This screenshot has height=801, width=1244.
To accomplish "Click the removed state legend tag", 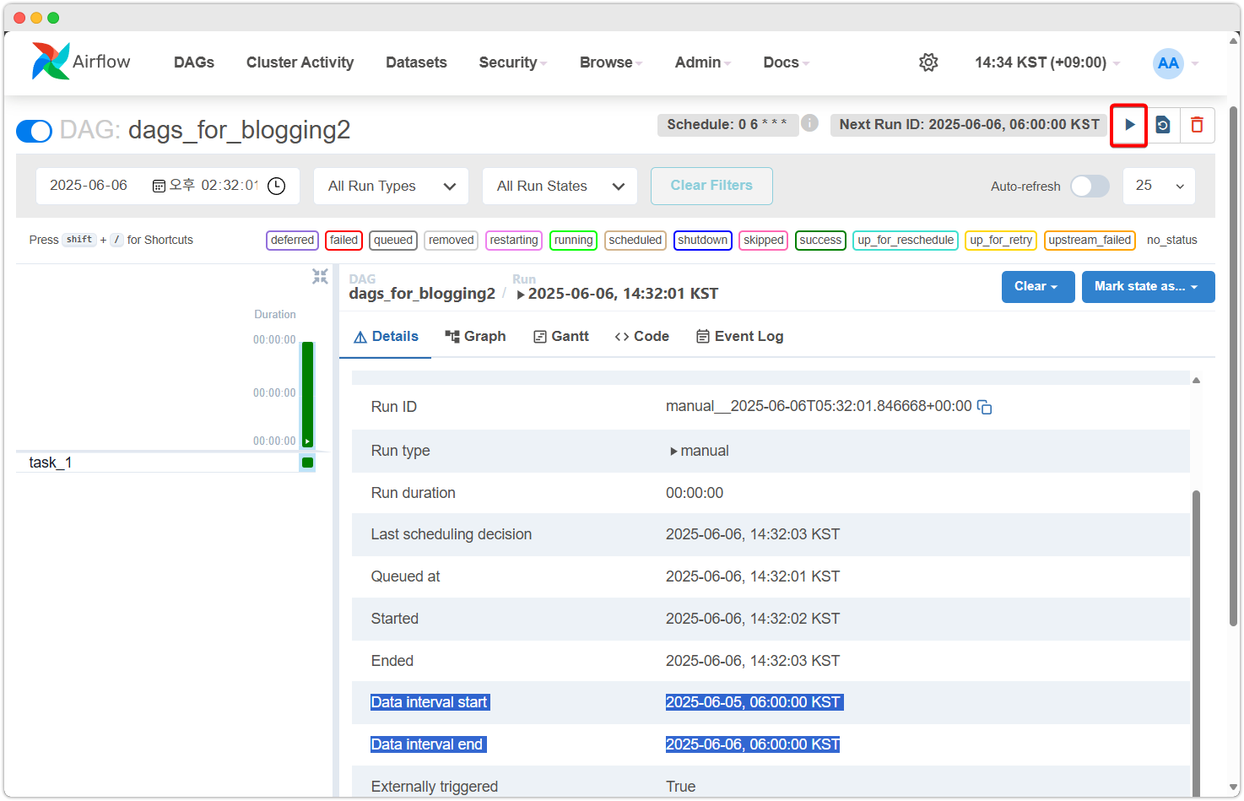I will tap(452, 241).
